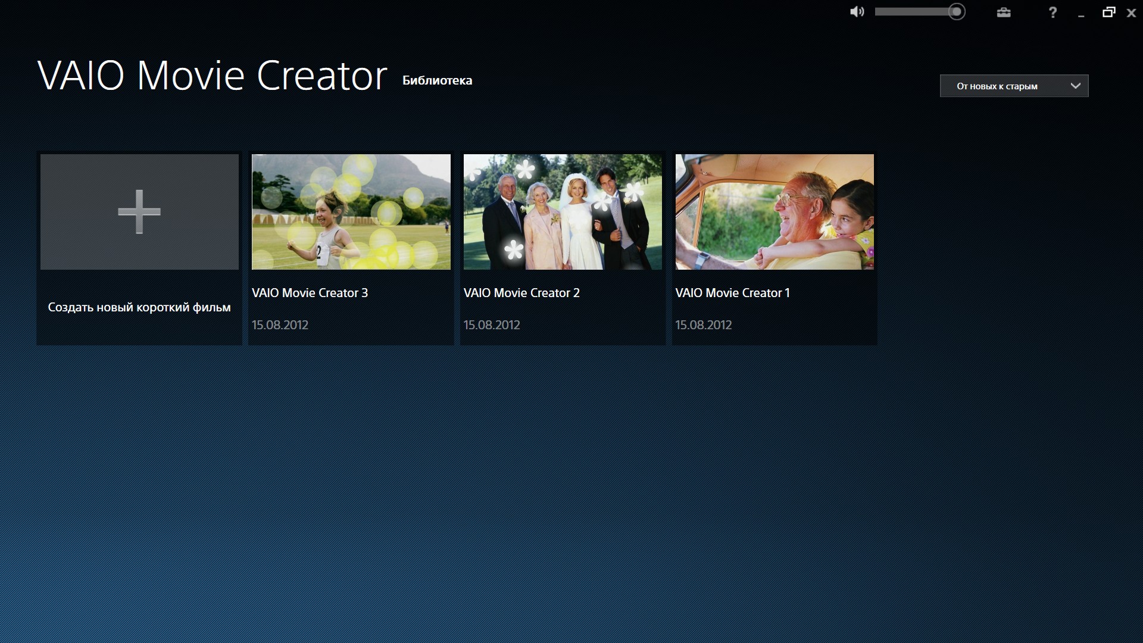Click 'Создать новый короткий фильм' label
The height and width of the screenshot is (643, 1143).
(139, 308)
